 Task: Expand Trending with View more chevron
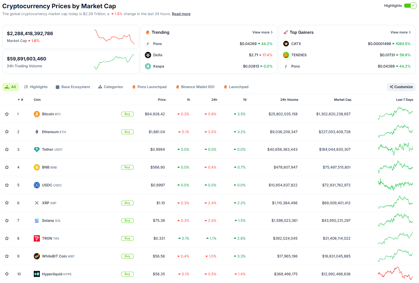point(263,32)
